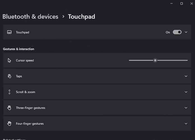Click the touchpad device icon
The width and height of the screenshot is (195, 140).
click(10, 32)
